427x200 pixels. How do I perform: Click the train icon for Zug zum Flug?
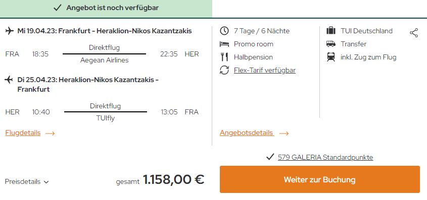pyautogui.click(x=331, y=57)
